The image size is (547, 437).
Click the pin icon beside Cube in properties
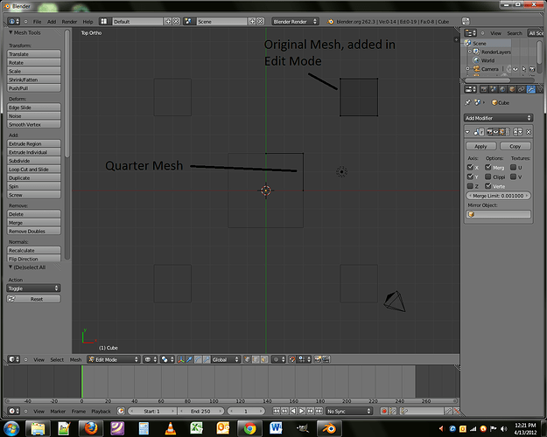click(467, 102)
